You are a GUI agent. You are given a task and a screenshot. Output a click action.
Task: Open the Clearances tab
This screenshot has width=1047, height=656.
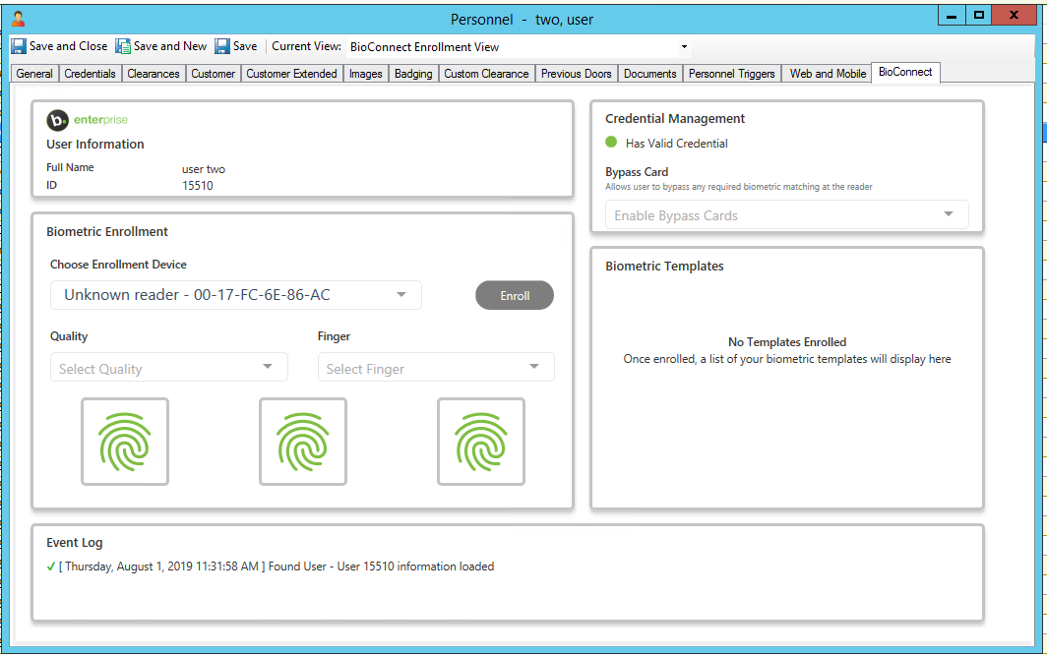pos(154,74)
